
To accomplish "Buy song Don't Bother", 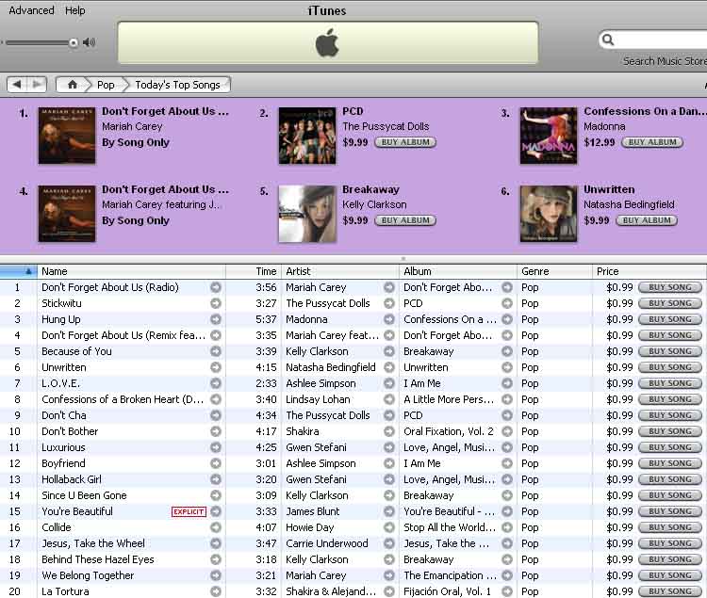I will coord(670,431).
